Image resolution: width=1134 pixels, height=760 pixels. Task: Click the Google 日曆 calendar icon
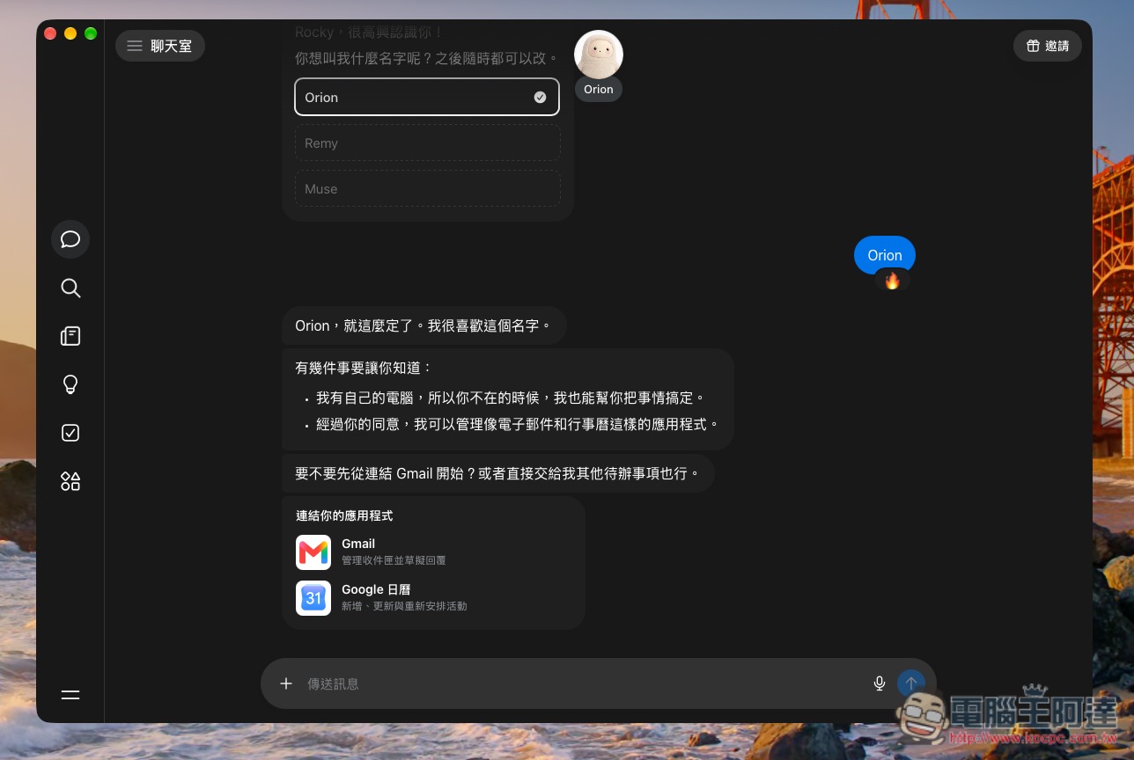pos(313,598)
